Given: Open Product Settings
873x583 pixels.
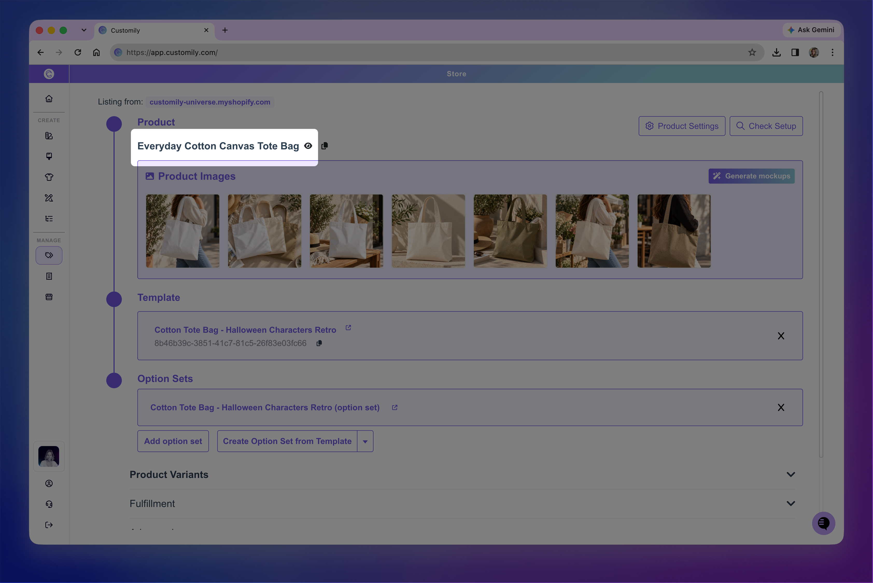Looking at the screenshot, I should [682, 126].
